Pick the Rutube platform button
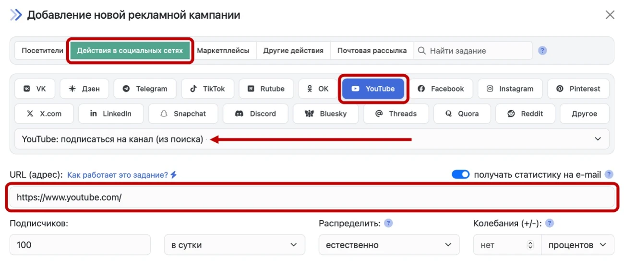 click(x=266, y=89)
